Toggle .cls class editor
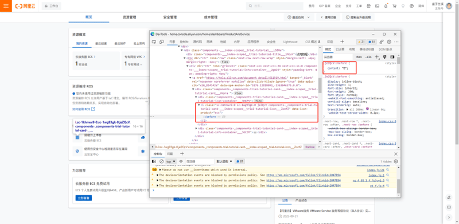The image size is (459, 224). pyautogui.click(x=369, y=57)
